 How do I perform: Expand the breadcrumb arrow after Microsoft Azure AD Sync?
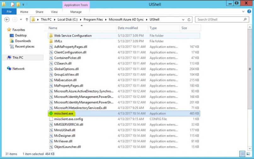point(147,20)
